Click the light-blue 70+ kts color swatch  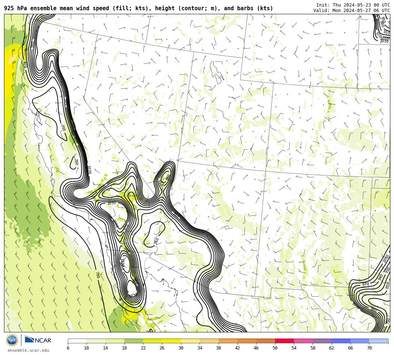coord(379,341)
